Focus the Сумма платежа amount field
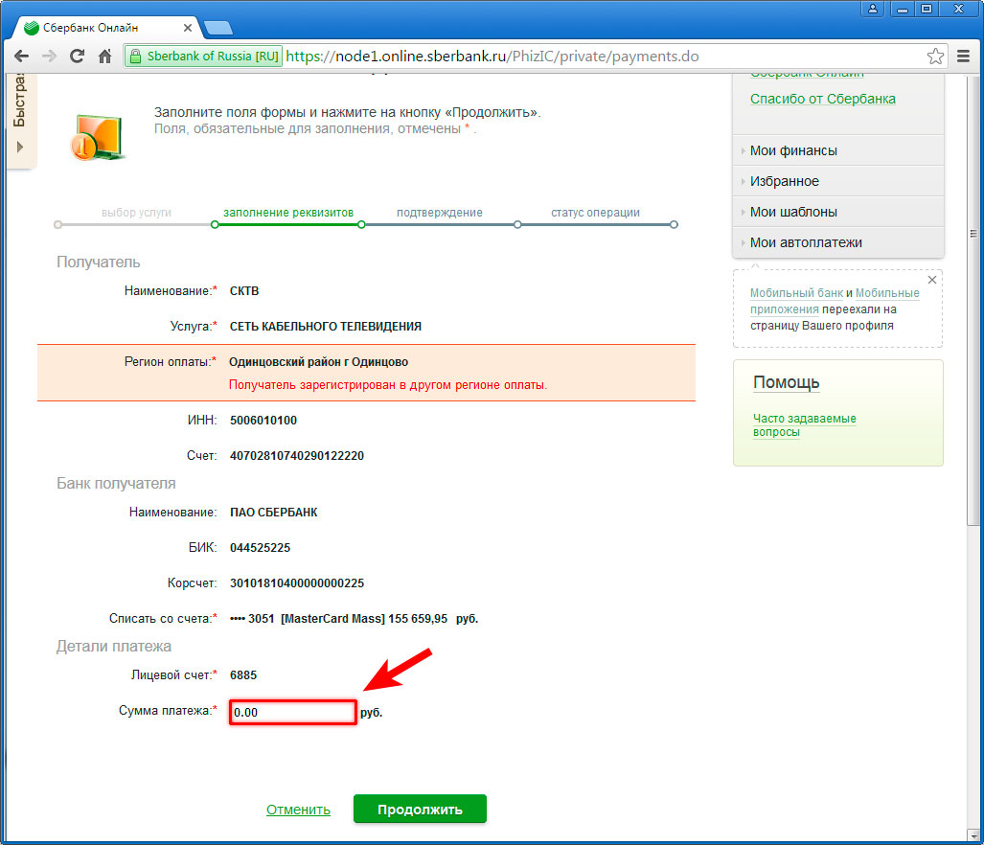 tap(293, 713)
